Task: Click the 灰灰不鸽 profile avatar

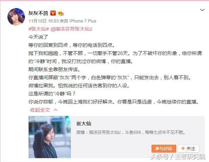Action: pos(16,17)
